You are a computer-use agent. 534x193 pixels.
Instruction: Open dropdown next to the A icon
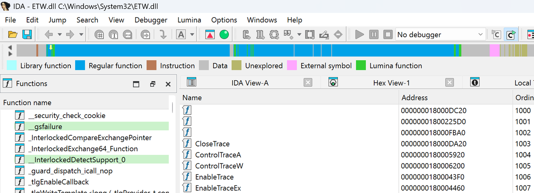pyautogui.click(x=192, y=34)
